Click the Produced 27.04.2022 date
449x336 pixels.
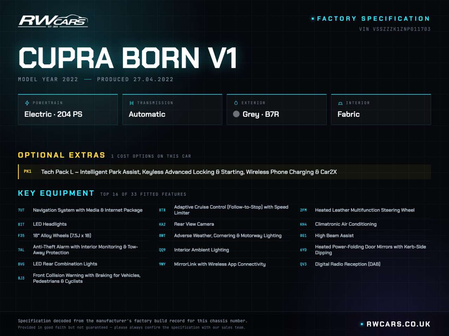(135, 79)
